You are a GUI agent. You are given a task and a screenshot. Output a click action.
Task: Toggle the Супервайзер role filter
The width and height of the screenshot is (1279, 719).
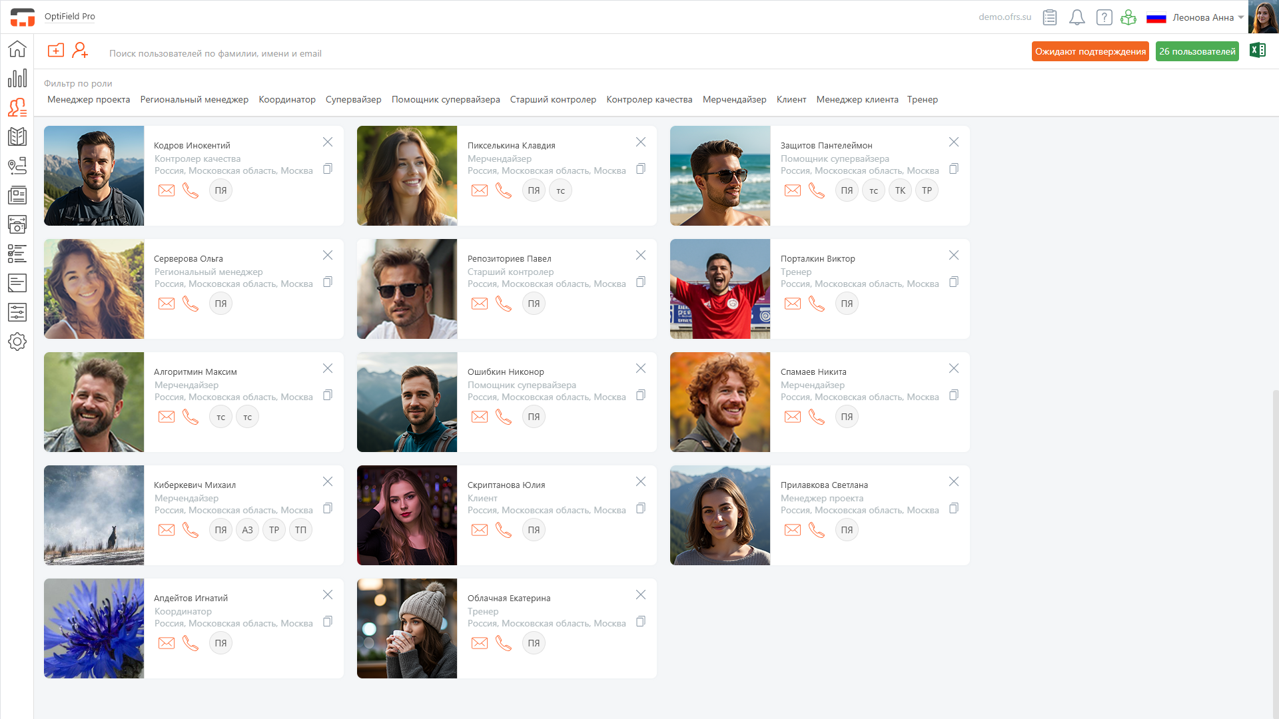click(x=353, y=99)
